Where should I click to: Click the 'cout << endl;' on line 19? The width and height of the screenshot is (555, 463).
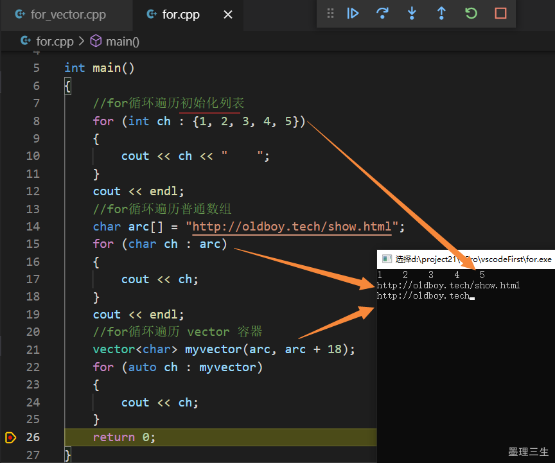tap(138, 315)
